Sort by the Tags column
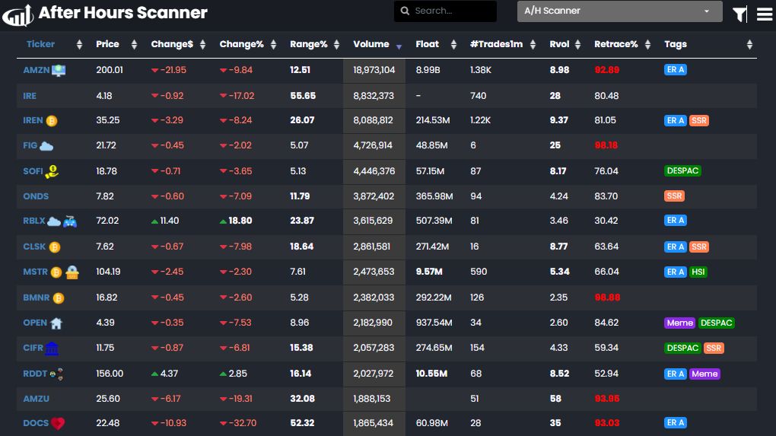The height and width of the screenshot is (436, 776). 749,45
